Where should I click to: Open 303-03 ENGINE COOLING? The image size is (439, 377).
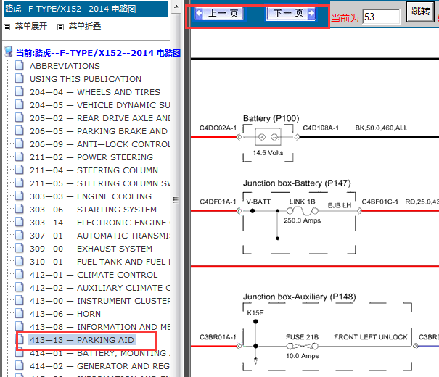pyautogui.click(x=91, y=196)
